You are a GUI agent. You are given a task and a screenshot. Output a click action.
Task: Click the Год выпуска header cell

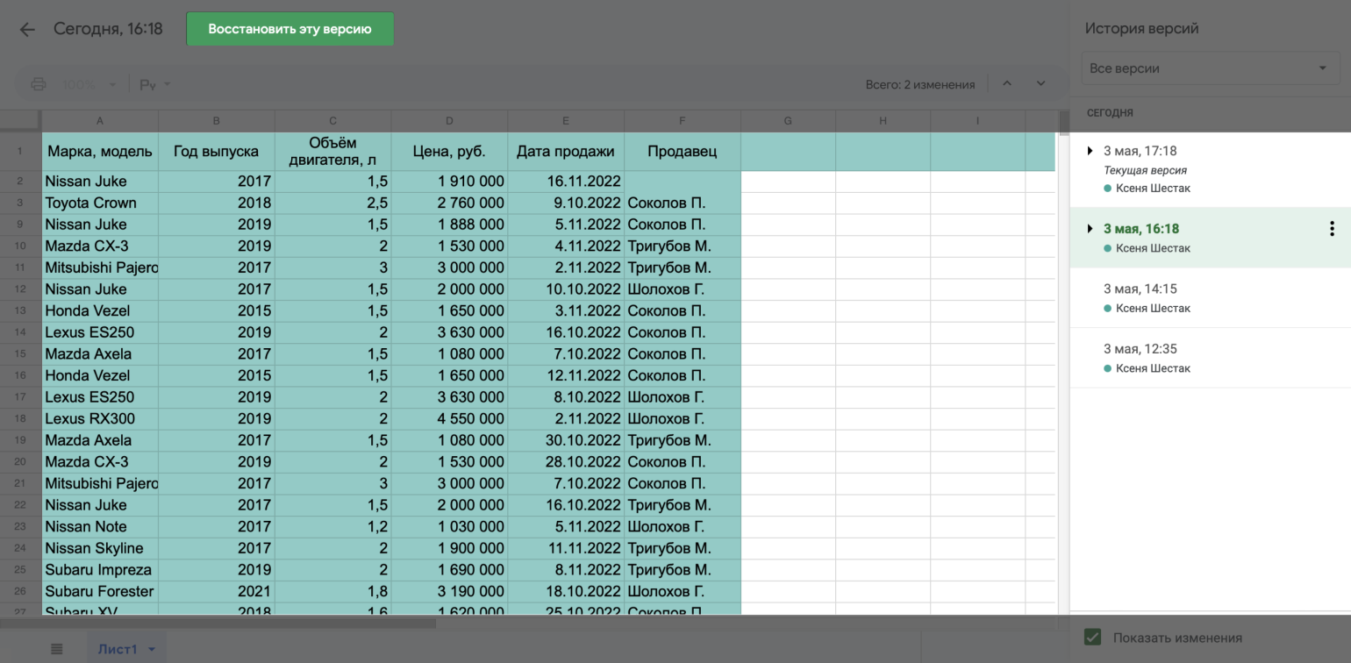(217, 152)
